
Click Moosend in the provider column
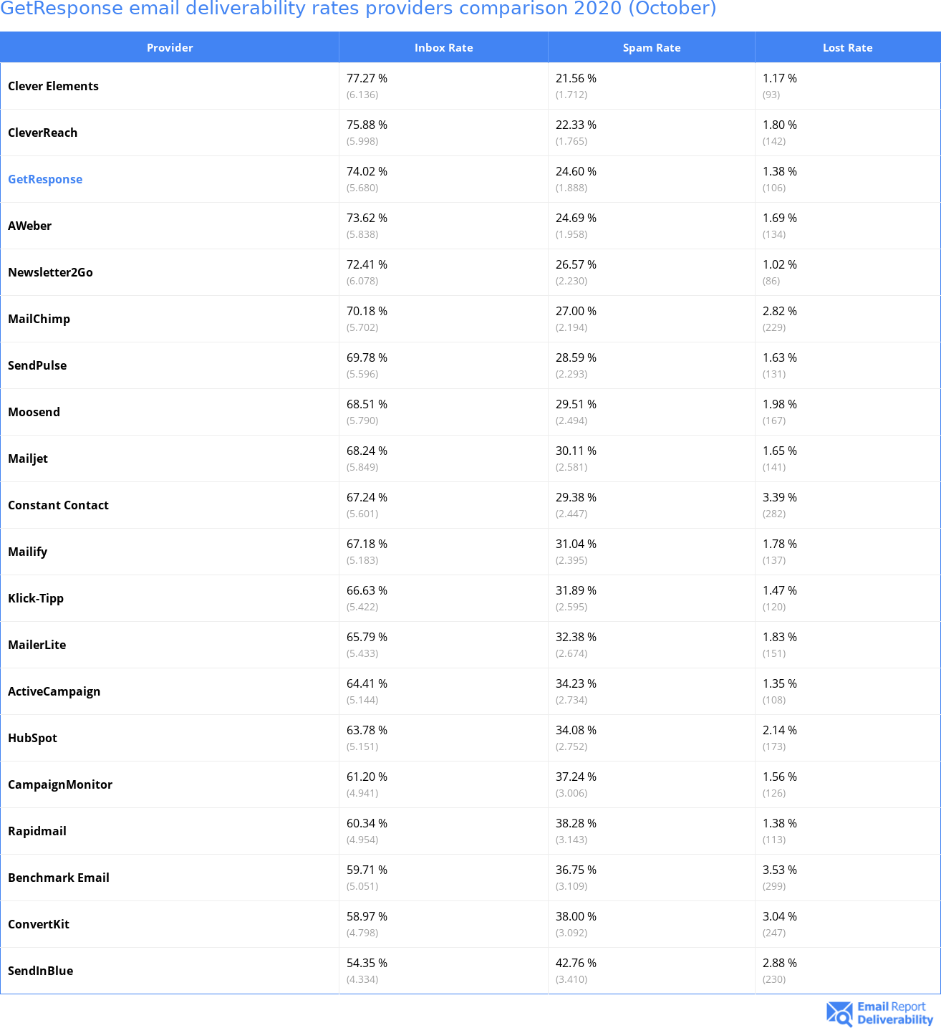tap(34, 412)
